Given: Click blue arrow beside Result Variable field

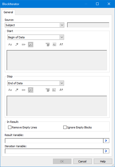Looking at the screenshot, I should pyautogui.click(x=106, y=141).
